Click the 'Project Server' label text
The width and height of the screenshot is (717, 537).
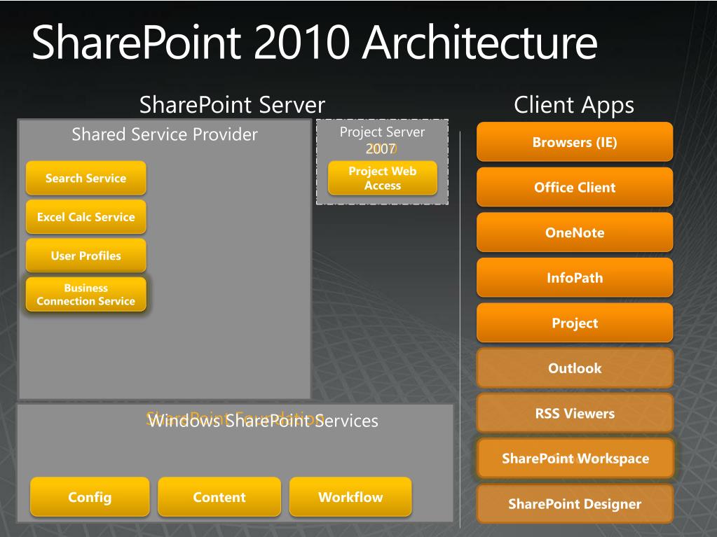pos(382,132)
